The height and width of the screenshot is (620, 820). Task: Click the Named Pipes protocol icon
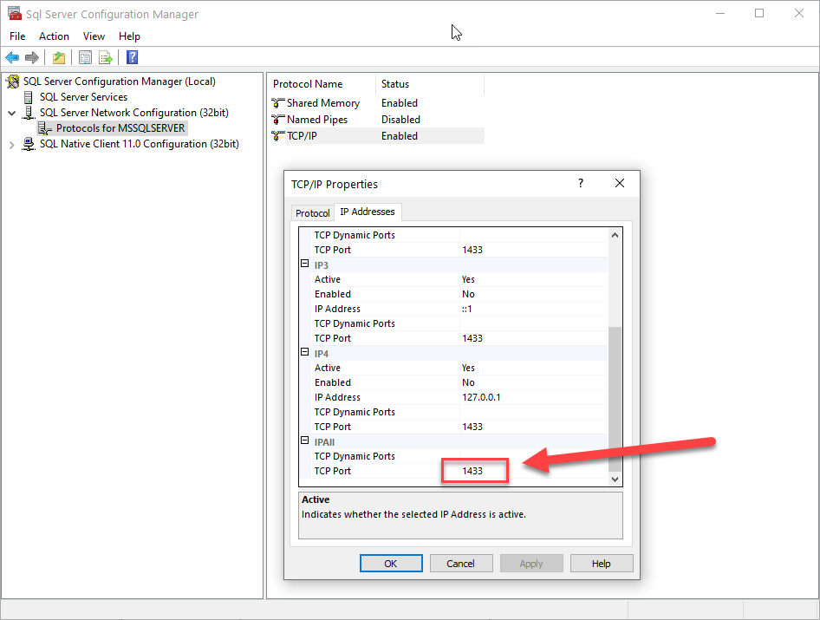[277, 120]
